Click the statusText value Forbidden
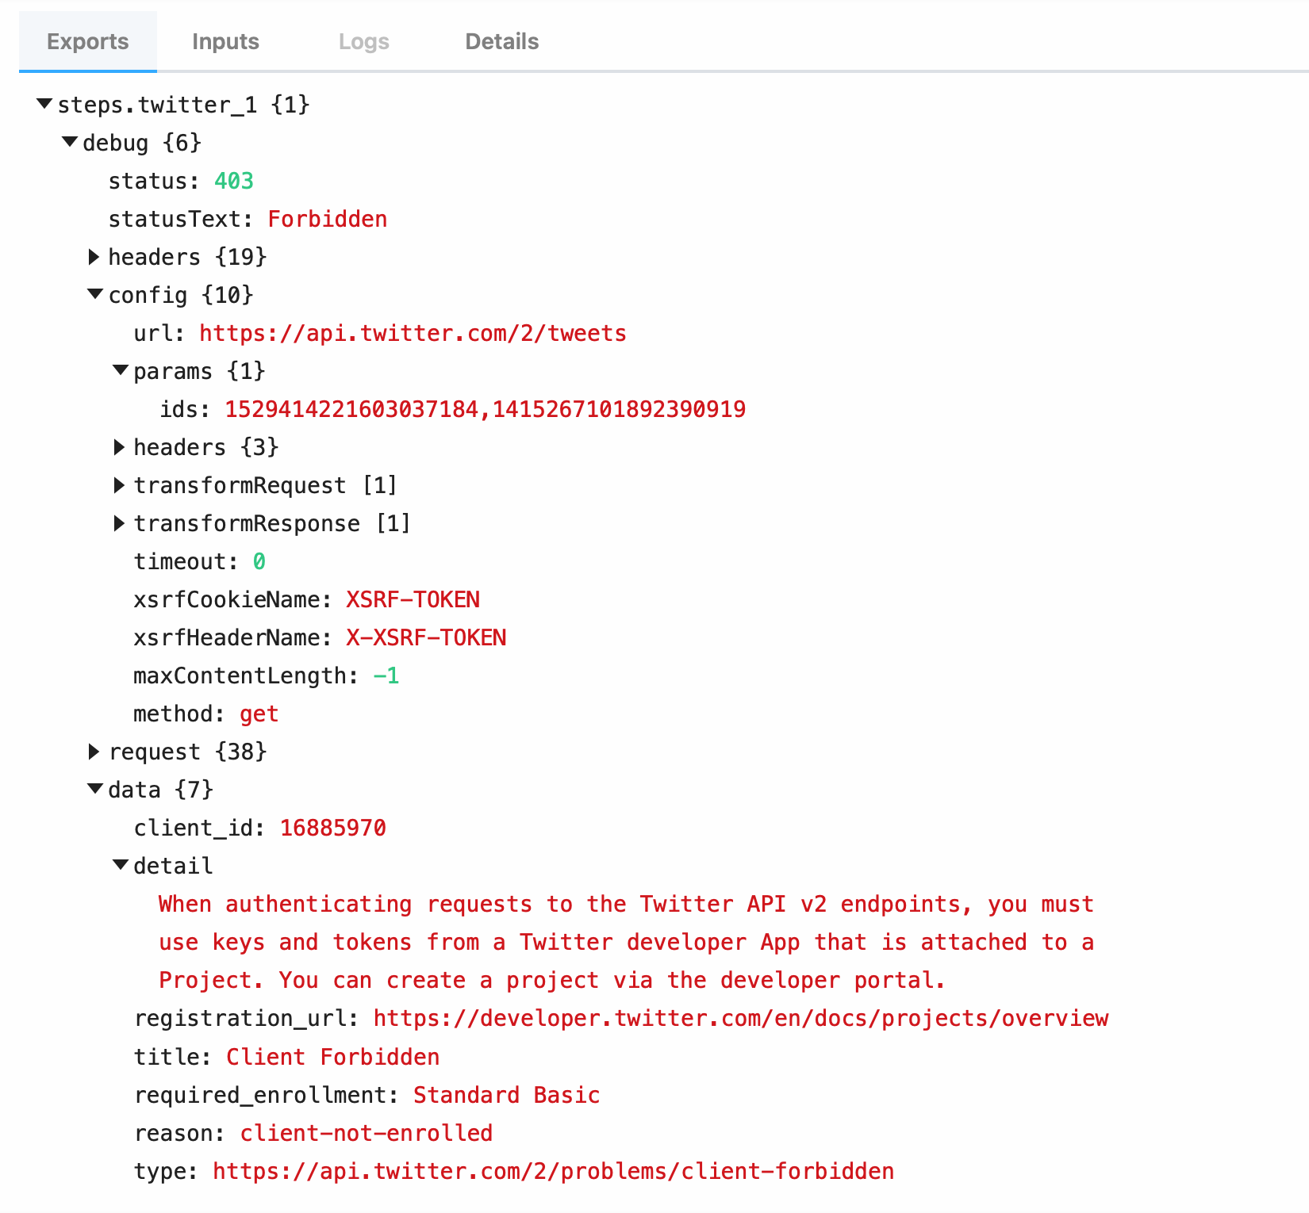The height and width of the screenshot is (1213, 1309). [x=327, y=219]
